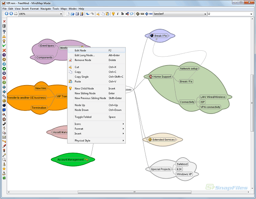Toggle bold formatting in the toolbar
This screenshot has width=256, height=199.
pos(122,14)
